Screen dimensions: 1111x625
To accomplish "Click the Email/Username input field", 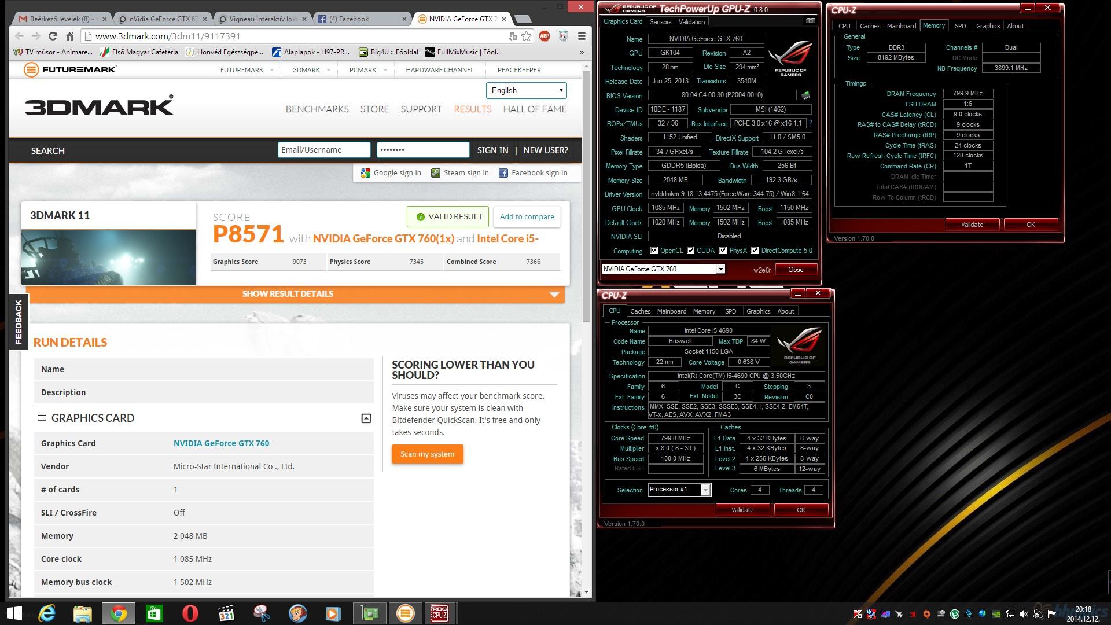I will [x=324, y=150].
